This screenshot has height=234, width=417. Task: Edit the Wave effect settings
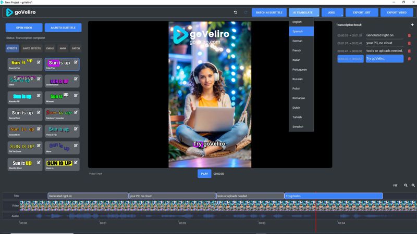(x=76, y=146)
